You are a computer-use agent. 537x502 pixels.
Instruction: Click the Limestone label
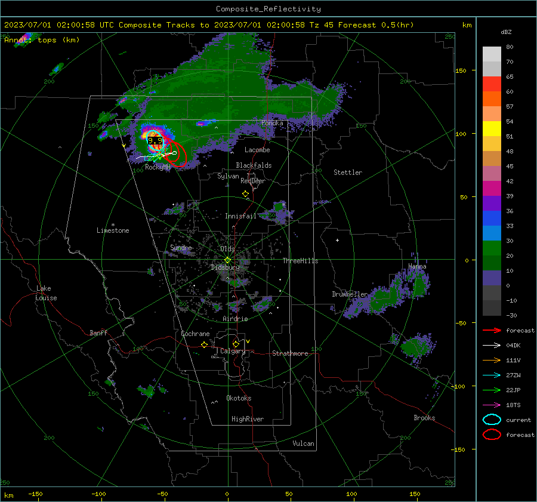click(x=113, y=230)
